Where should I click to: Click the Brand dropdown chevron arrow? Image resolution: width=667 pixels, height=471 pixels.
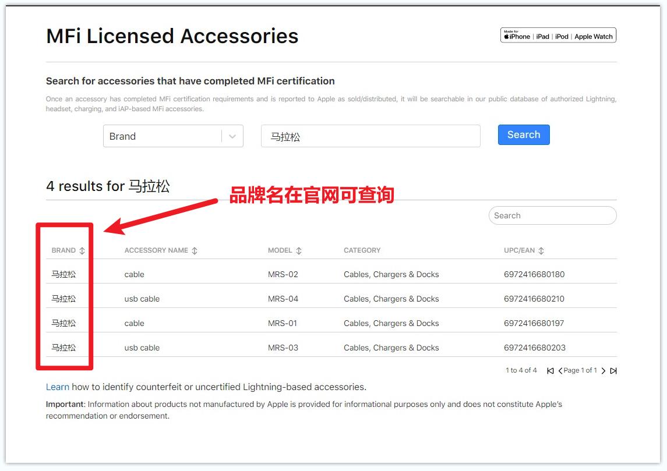tap(234, 136)
